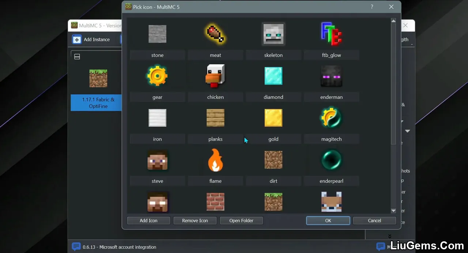The height and width of the screenshot is (253, 468).
Task: Click the 'dirt' icon label
Action: point(273,181)
